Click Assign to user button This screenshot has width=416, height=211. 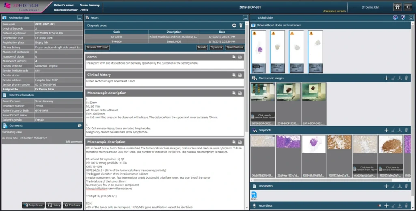tap(33, 205)
